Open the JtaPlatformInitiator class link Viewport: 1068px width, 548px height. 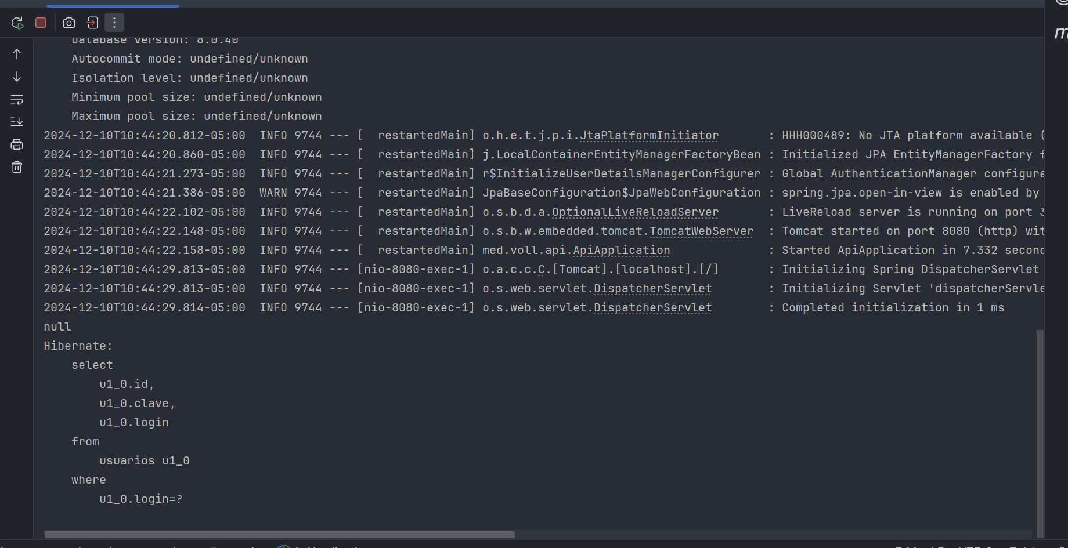[649, 136]
